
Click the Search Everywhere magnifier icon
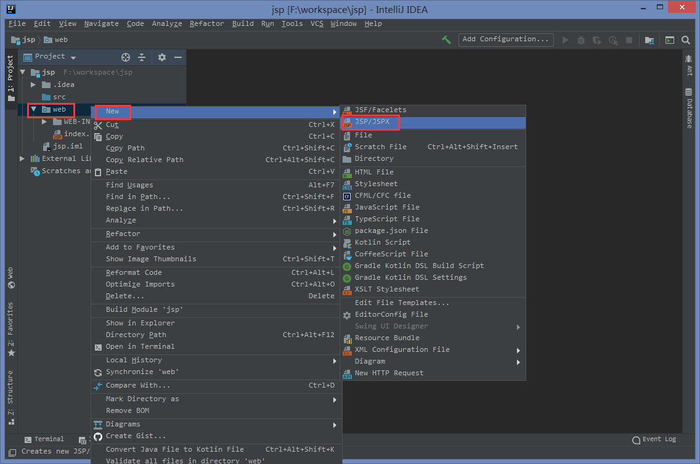(686, 40)
